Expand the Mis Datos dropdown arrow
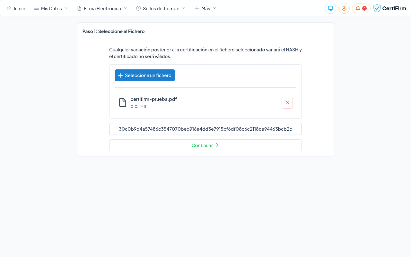This screenshot has width=411, height=257. point(66,8)
